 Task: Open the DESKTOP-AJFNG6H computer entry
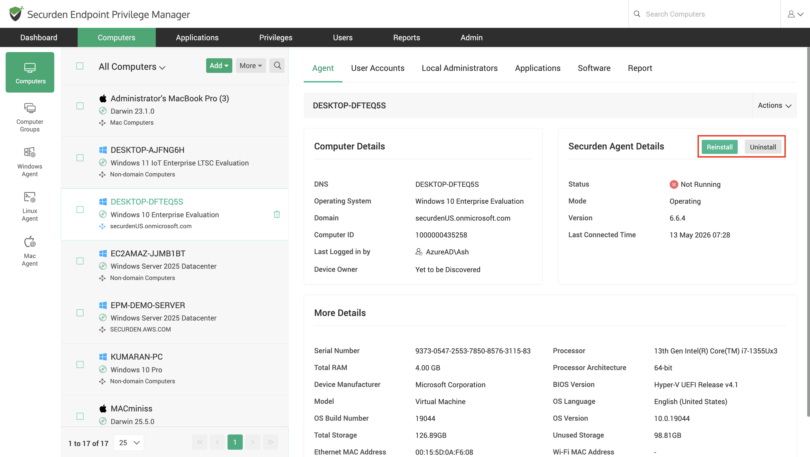(175, 162)
